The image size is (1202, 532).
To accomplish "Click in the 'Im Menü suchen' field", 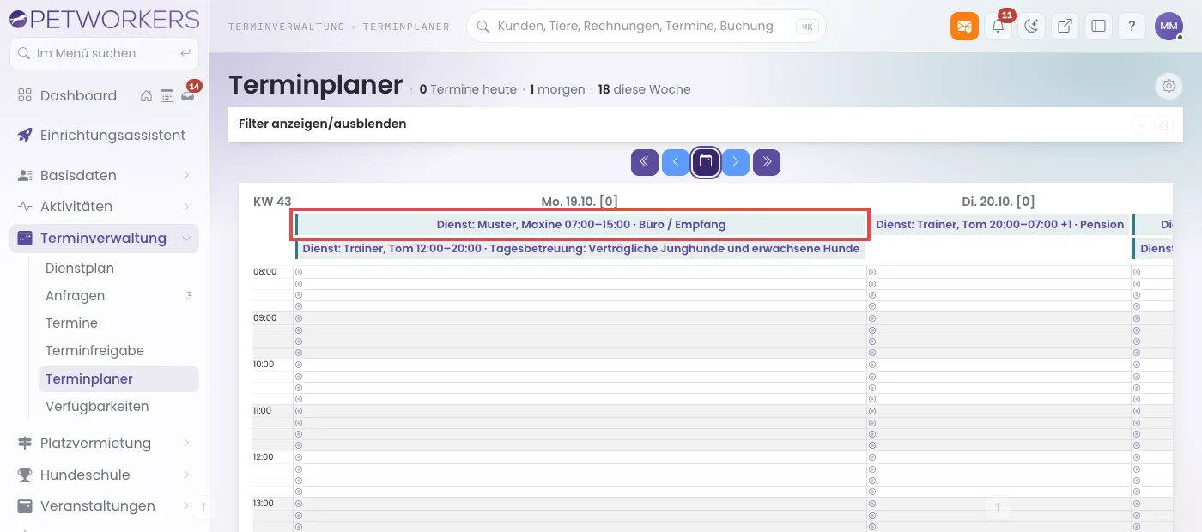I will click(x=104, y=53).
